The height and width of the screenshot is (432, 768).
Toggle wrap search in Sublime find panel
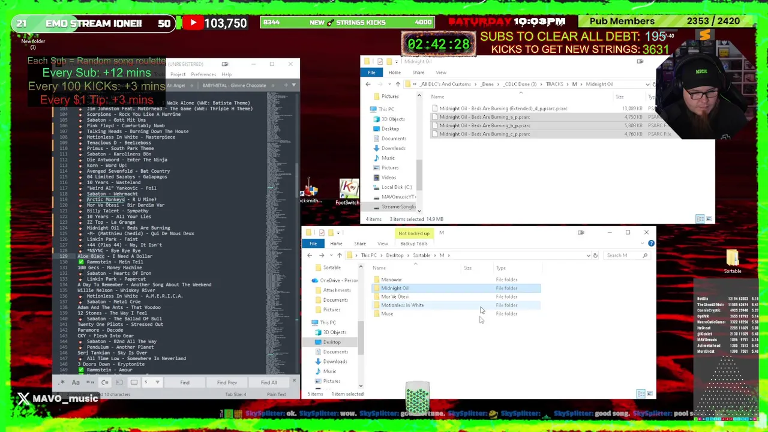105,382
